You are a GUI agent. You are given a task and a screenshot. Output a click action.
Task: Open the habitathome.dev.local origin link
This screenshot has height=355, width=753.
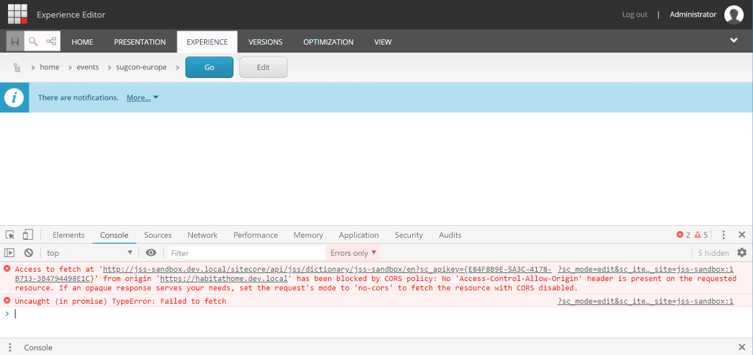tap(224, 278)
